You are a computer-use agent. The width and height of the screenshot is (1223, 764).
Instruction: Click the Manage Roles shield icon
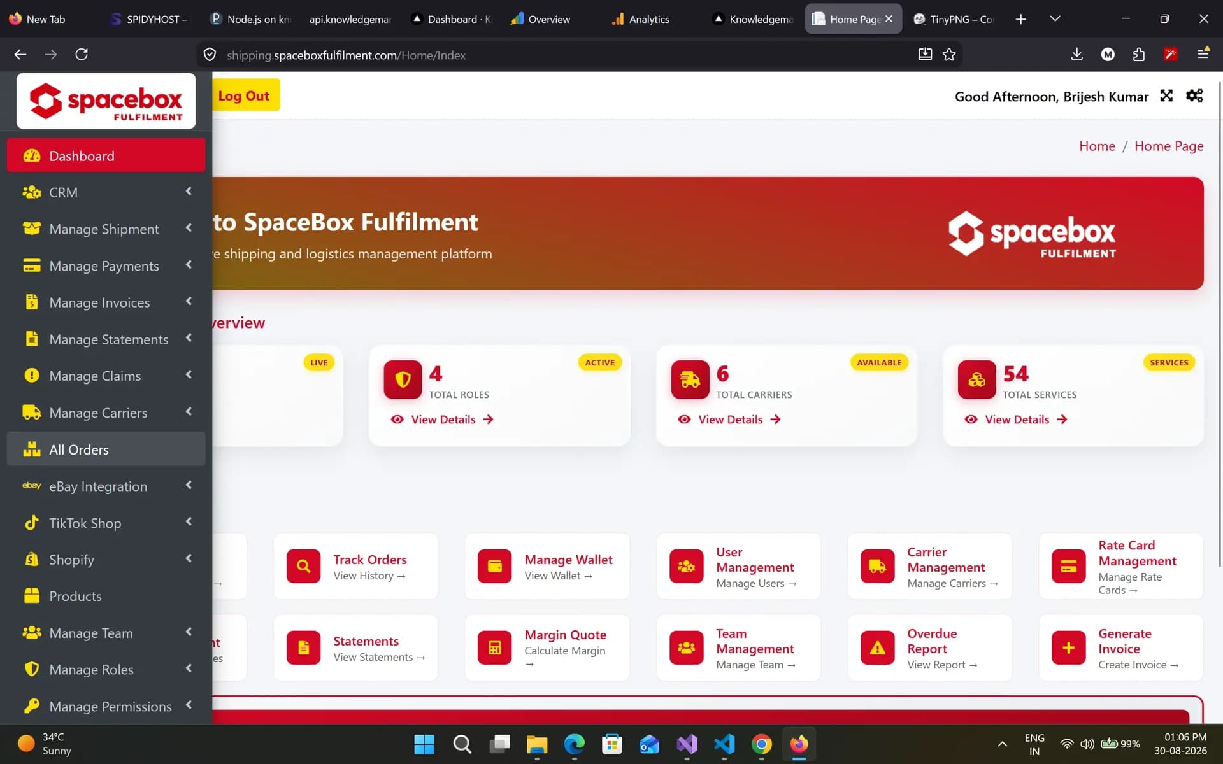pos(32,669)
